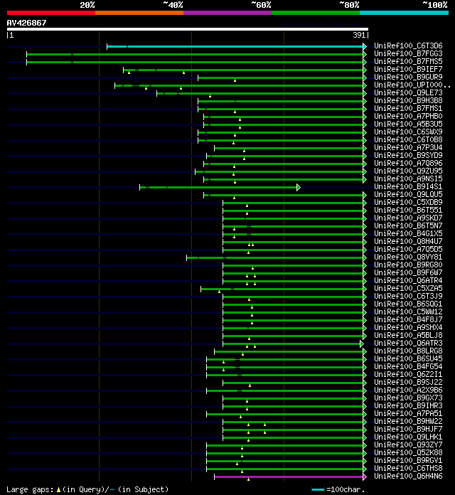The height and width of the screenshot is (495, 455).
Task: Click the UniRef100_C5XDB9 label
Action: (408, 202)
